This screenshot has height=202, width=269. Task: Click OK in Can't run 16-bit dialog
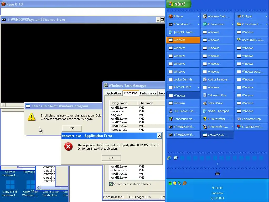tap(72, 128)
